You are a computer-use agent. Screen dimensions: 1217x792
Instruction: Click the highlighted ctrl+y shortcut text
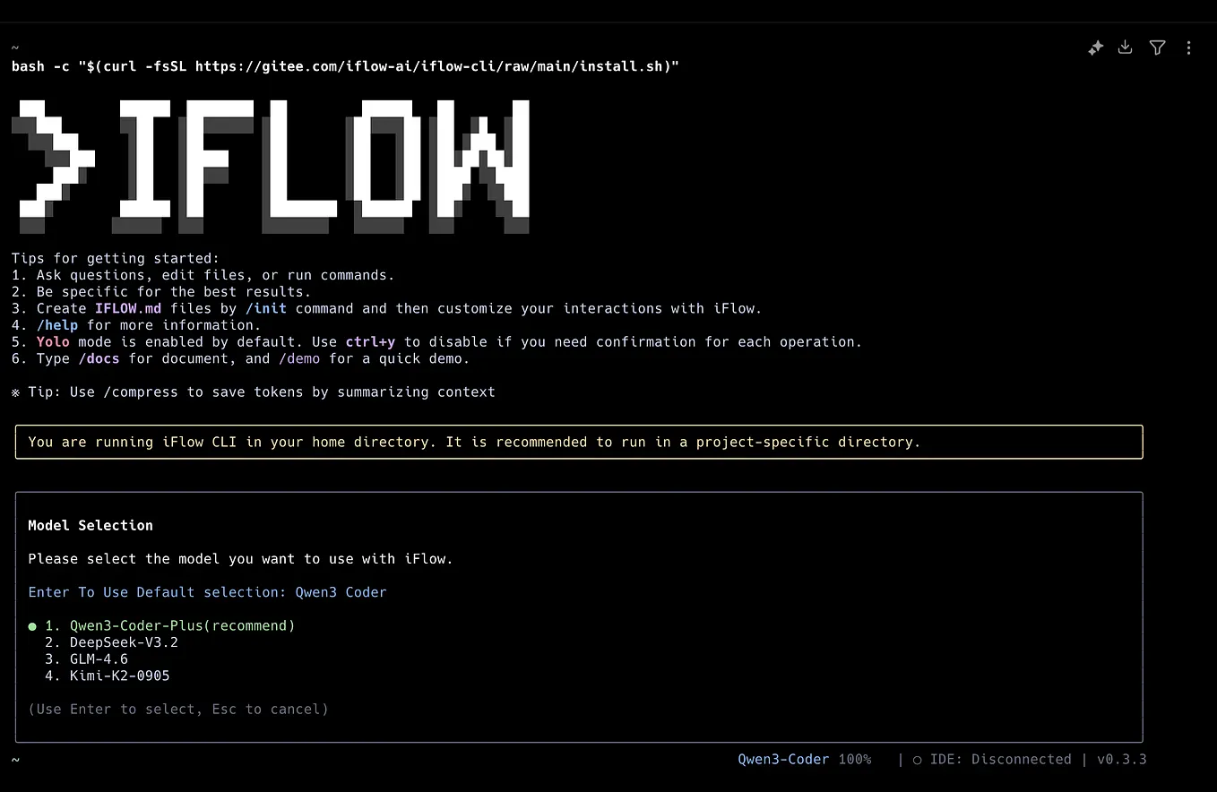(370, 341)
